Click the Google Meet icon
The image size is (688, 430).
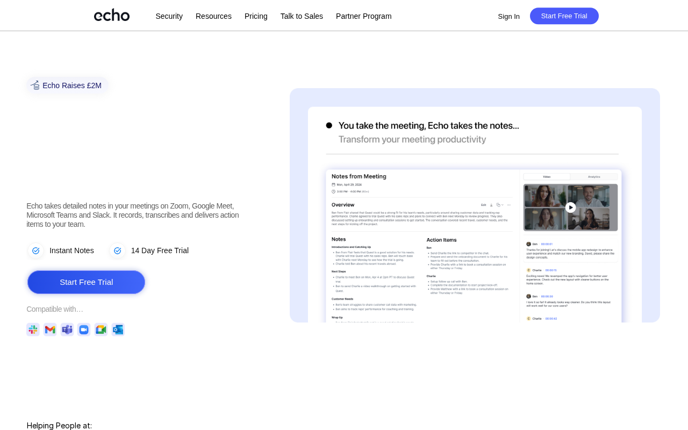click(x=101, y=329)
